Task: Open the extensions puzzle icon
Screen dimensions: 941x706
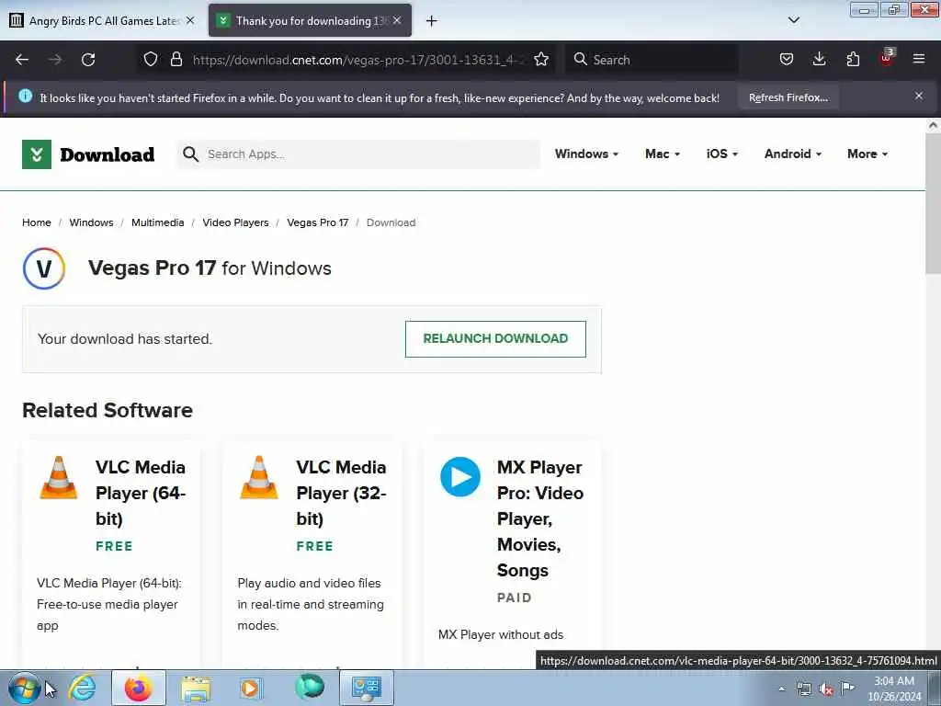Action: click(x=853, y=59)
